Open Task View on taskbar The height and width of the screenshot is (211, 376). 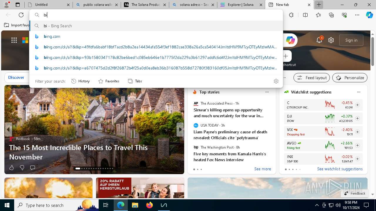coord(106,205)
